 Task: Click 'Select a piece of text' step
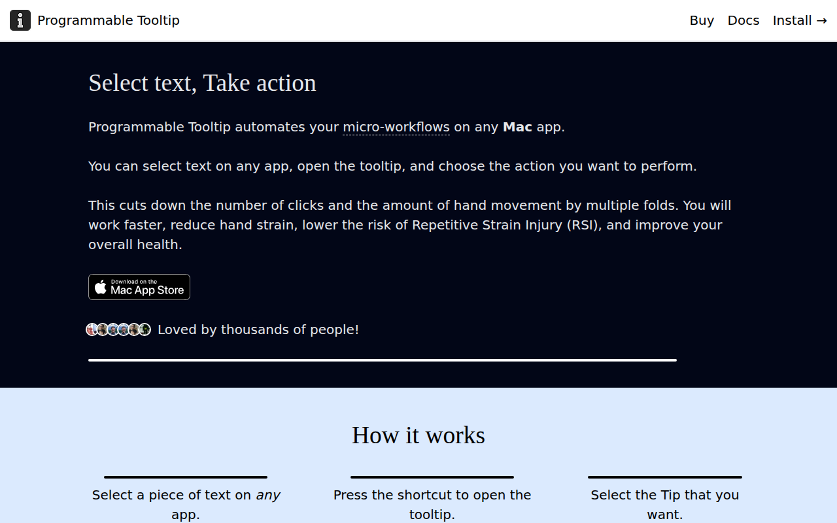(x=186, y=505)
